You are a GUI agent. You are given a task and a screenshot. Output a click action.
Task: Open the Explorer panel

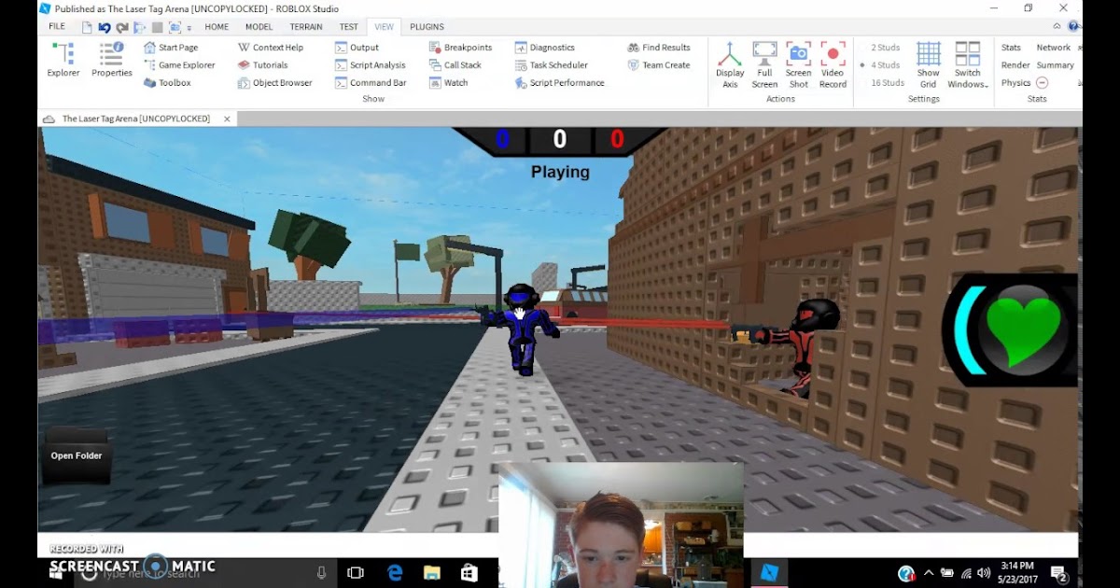63,60
